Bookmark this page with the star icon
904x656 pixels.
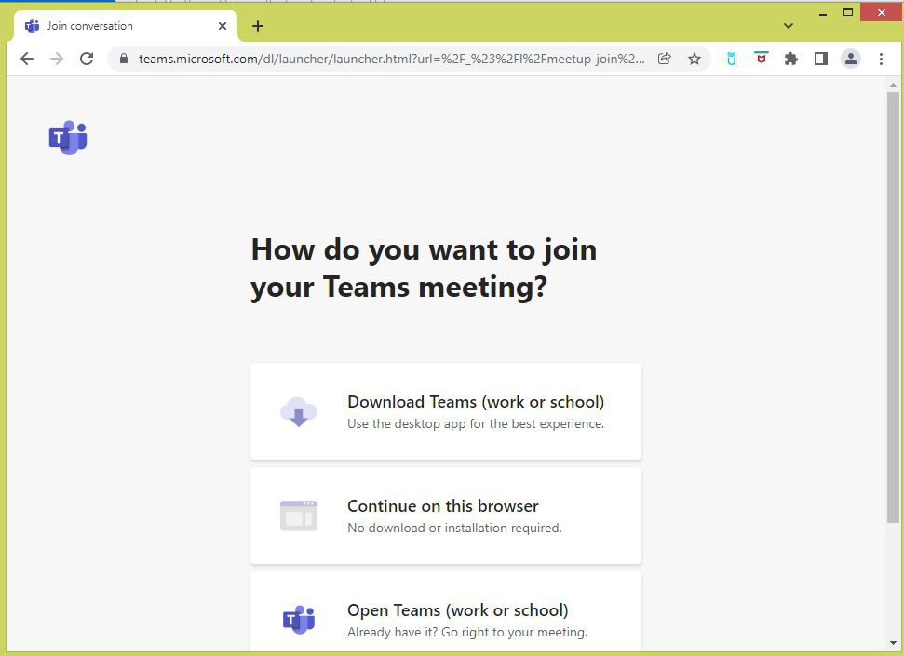[695, 59]
